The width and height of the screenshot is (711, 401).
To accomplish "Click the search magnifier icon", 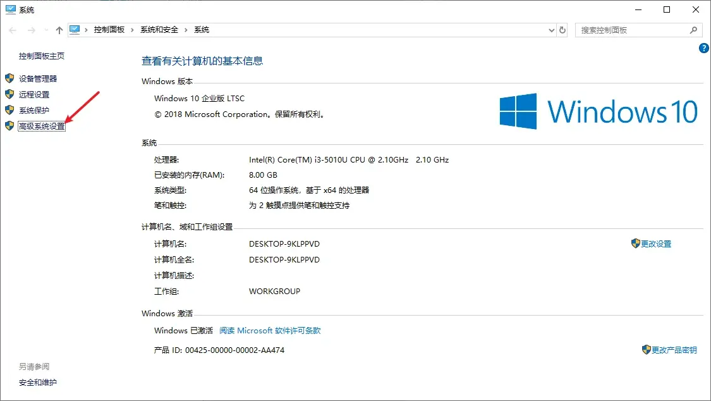I will pyautogui.click(x=693, y=30).
